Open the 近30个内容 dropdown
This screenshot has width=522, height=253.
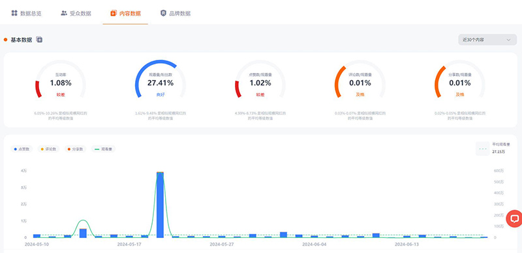point(487,40)
